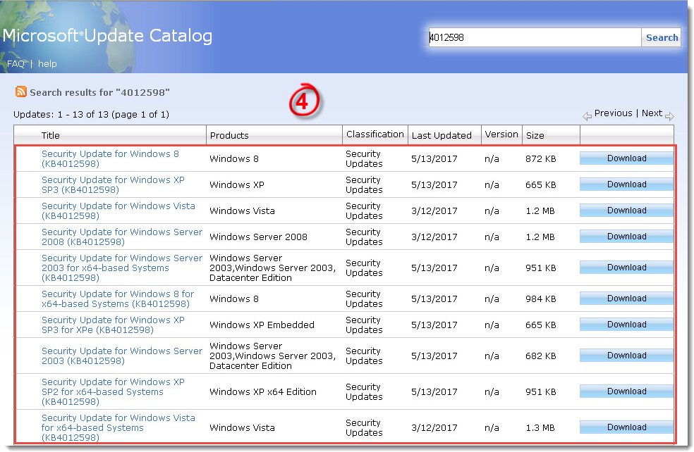The width and height of the screenshot is (694, 452).
Task: Download Server 2003 x64 951 KB update
Action: coord(626,268)
